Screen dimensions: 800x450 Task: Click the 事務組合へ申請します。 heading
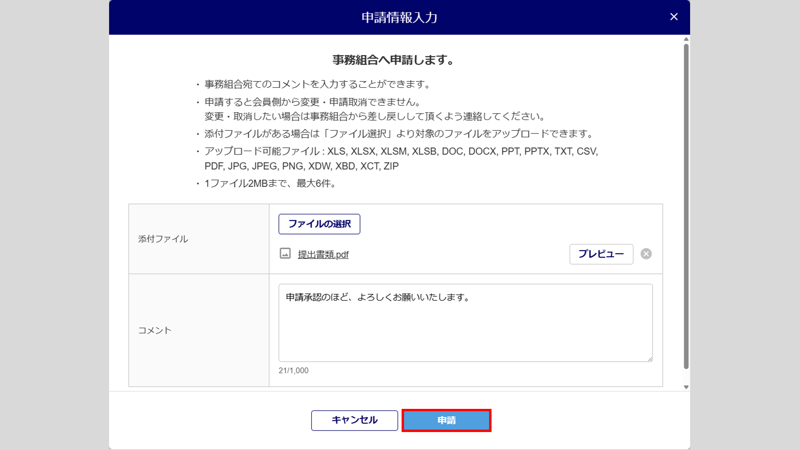point(394,60)
